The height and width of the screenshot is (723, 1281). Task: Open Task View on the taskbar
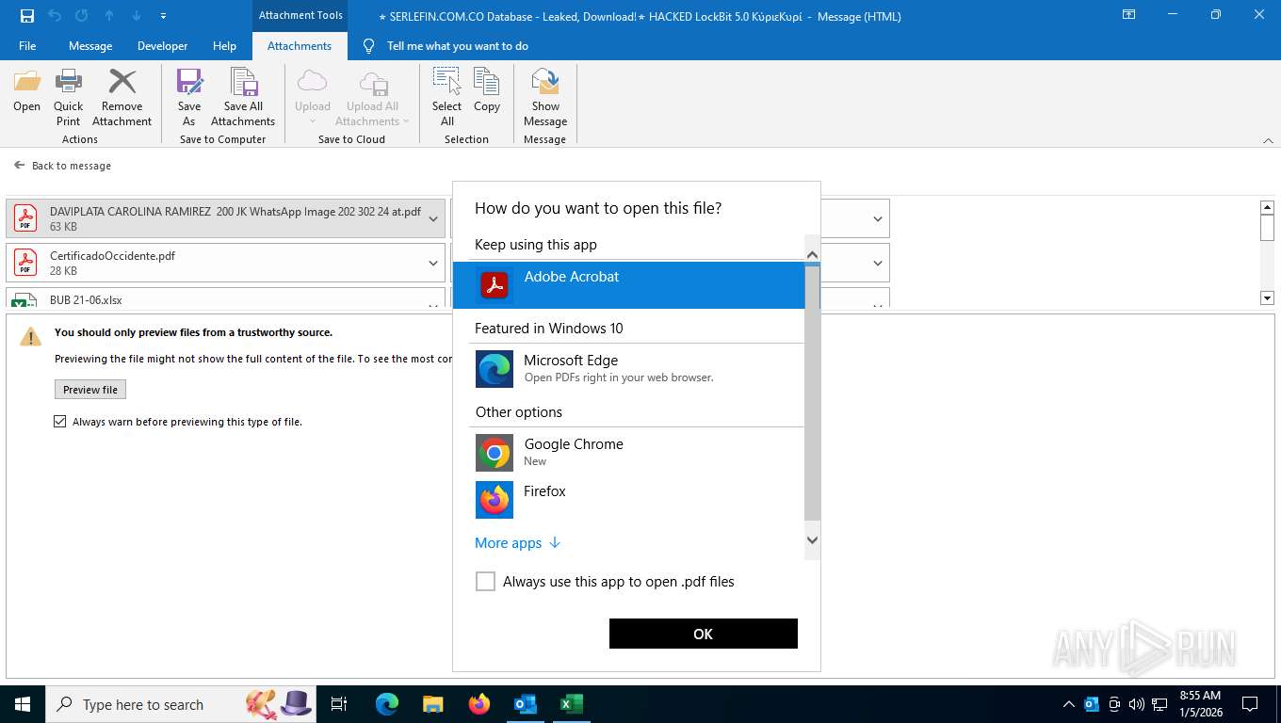pos(339,704)
